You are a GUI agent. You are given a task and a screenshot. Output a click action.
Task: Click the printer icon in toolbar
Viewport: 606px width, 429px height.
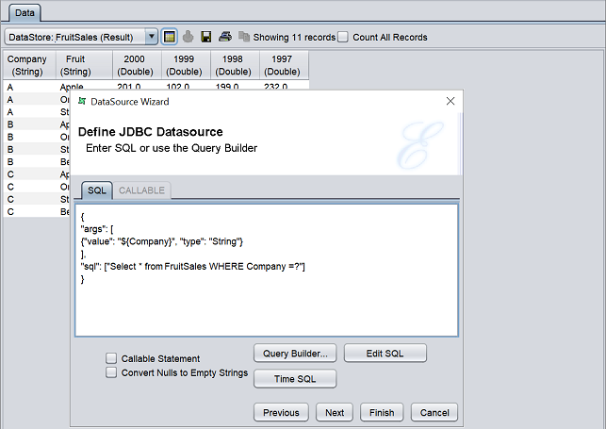(x=224, y=37)
